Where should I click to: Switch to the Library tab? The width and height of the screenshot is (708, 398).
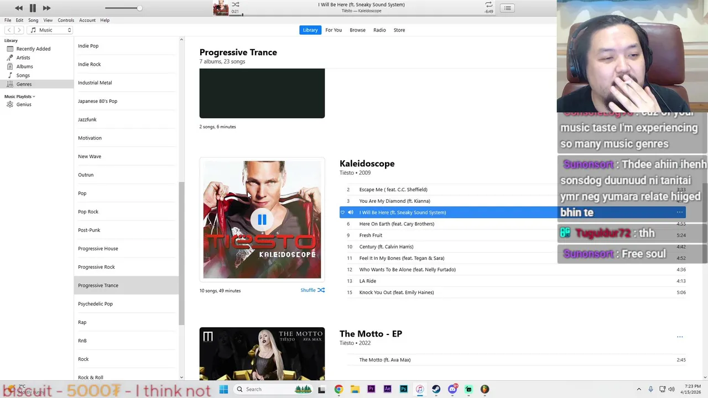point(310,30)
